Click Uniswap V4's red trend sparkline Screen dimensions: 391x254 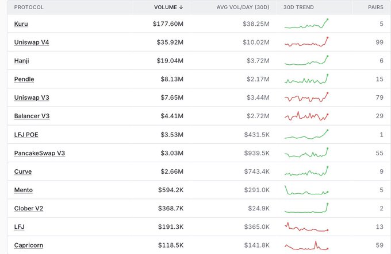click(306, 42)
